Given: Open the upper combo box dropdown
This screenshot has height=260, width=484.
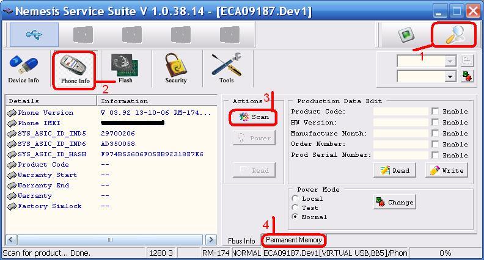Looking at the screenshot, I should [450, 61].
